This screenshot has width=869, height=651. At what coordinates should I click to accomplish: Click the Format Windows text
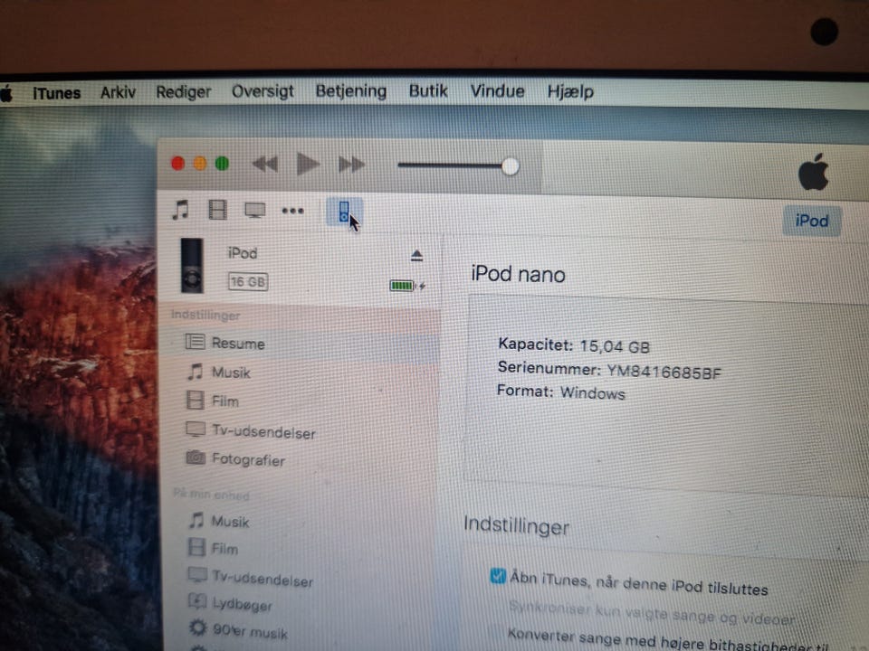click(x=561, y=392)
